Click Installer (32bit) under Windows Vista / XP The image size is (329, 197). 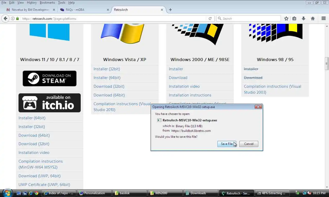point(107,69)
